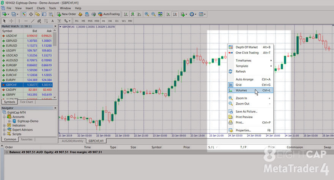
Task: Open the arrows objects dropdown
Action: tap(67, 21)
